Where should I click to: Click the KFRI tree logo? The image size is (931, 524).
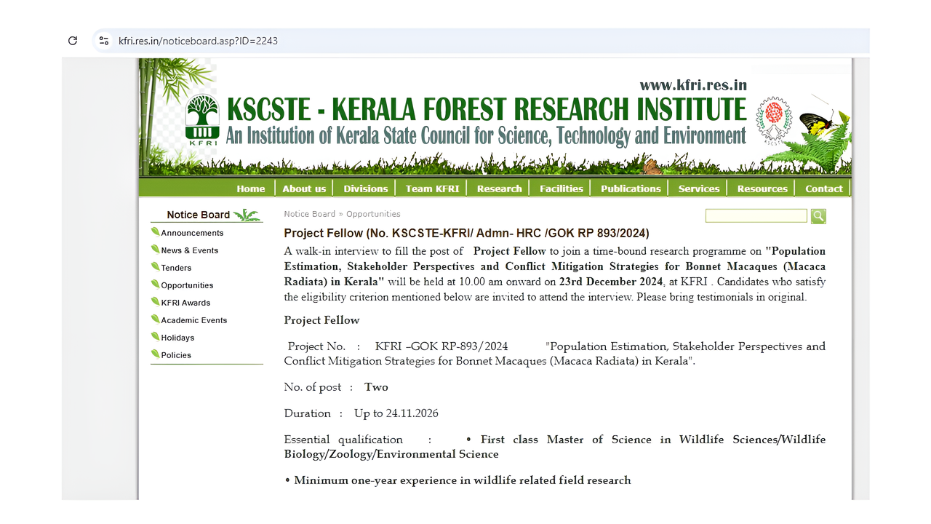tap(202, 120)
